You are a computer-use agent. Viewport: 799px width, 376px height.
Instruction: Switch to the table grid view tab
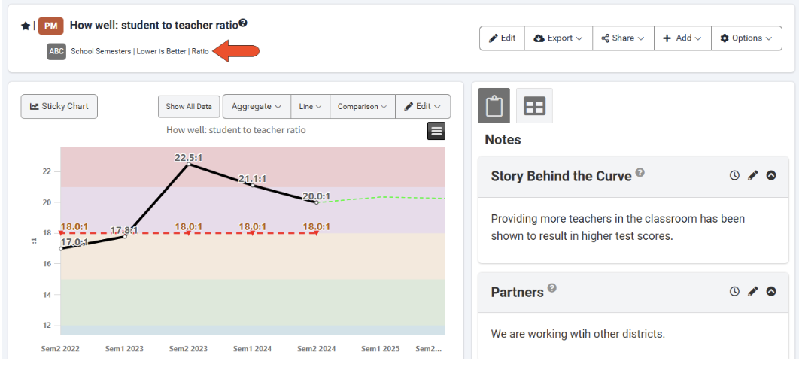(534, 106)
